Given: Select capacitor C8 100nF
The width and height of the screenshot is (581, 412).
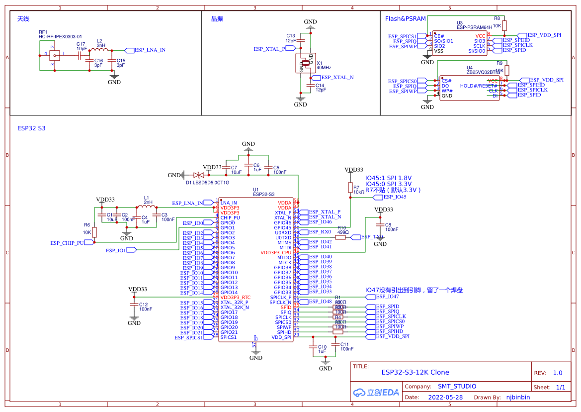Looking at the screenshot, I should coord(380,225).
